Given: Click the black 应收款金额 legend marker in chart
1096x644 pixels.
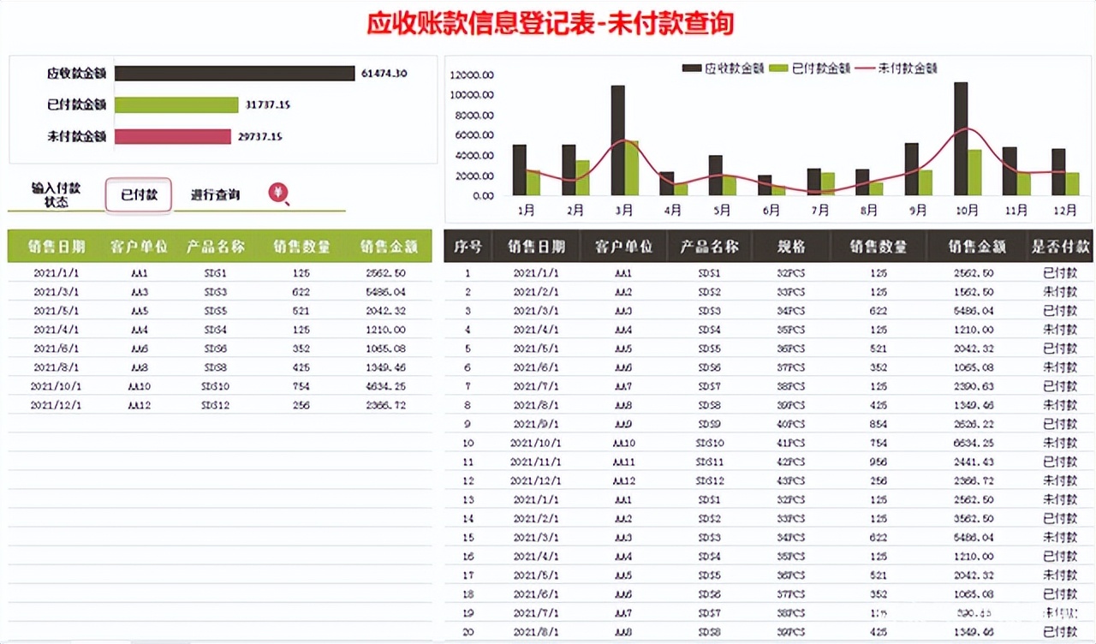Looking at the screenshot, I should point(691,68).
